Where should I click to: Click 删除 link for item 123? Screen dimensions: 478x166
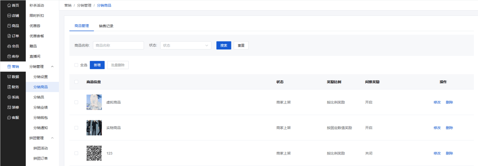click(x=449, y=153)
